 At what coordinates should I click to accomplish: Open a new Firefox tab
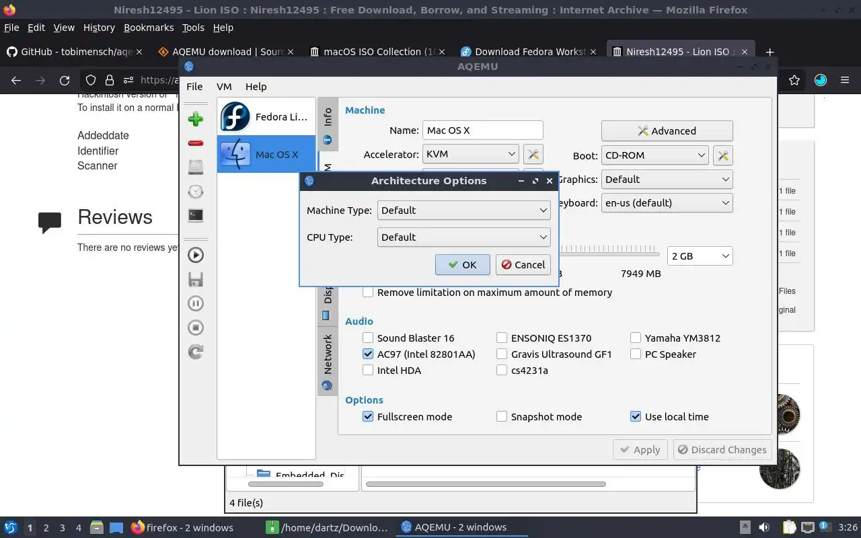(770, 52)
